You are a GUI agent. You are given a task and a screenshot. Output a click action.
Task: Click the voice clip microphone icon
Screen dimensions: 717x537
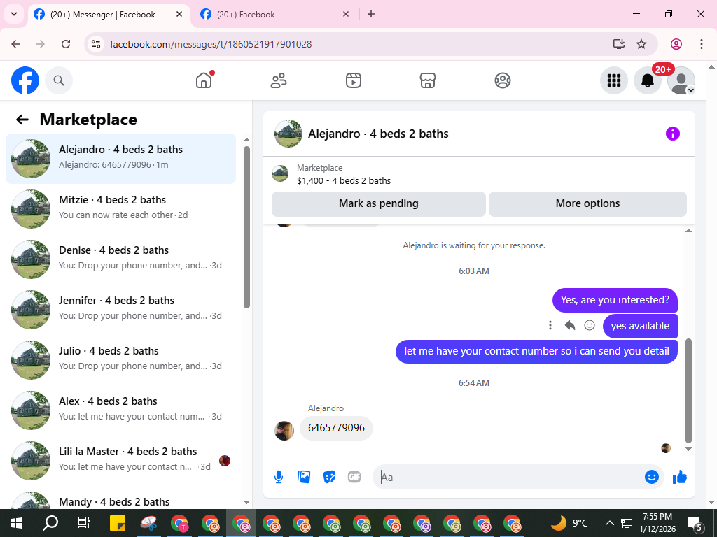pos(279,477)
